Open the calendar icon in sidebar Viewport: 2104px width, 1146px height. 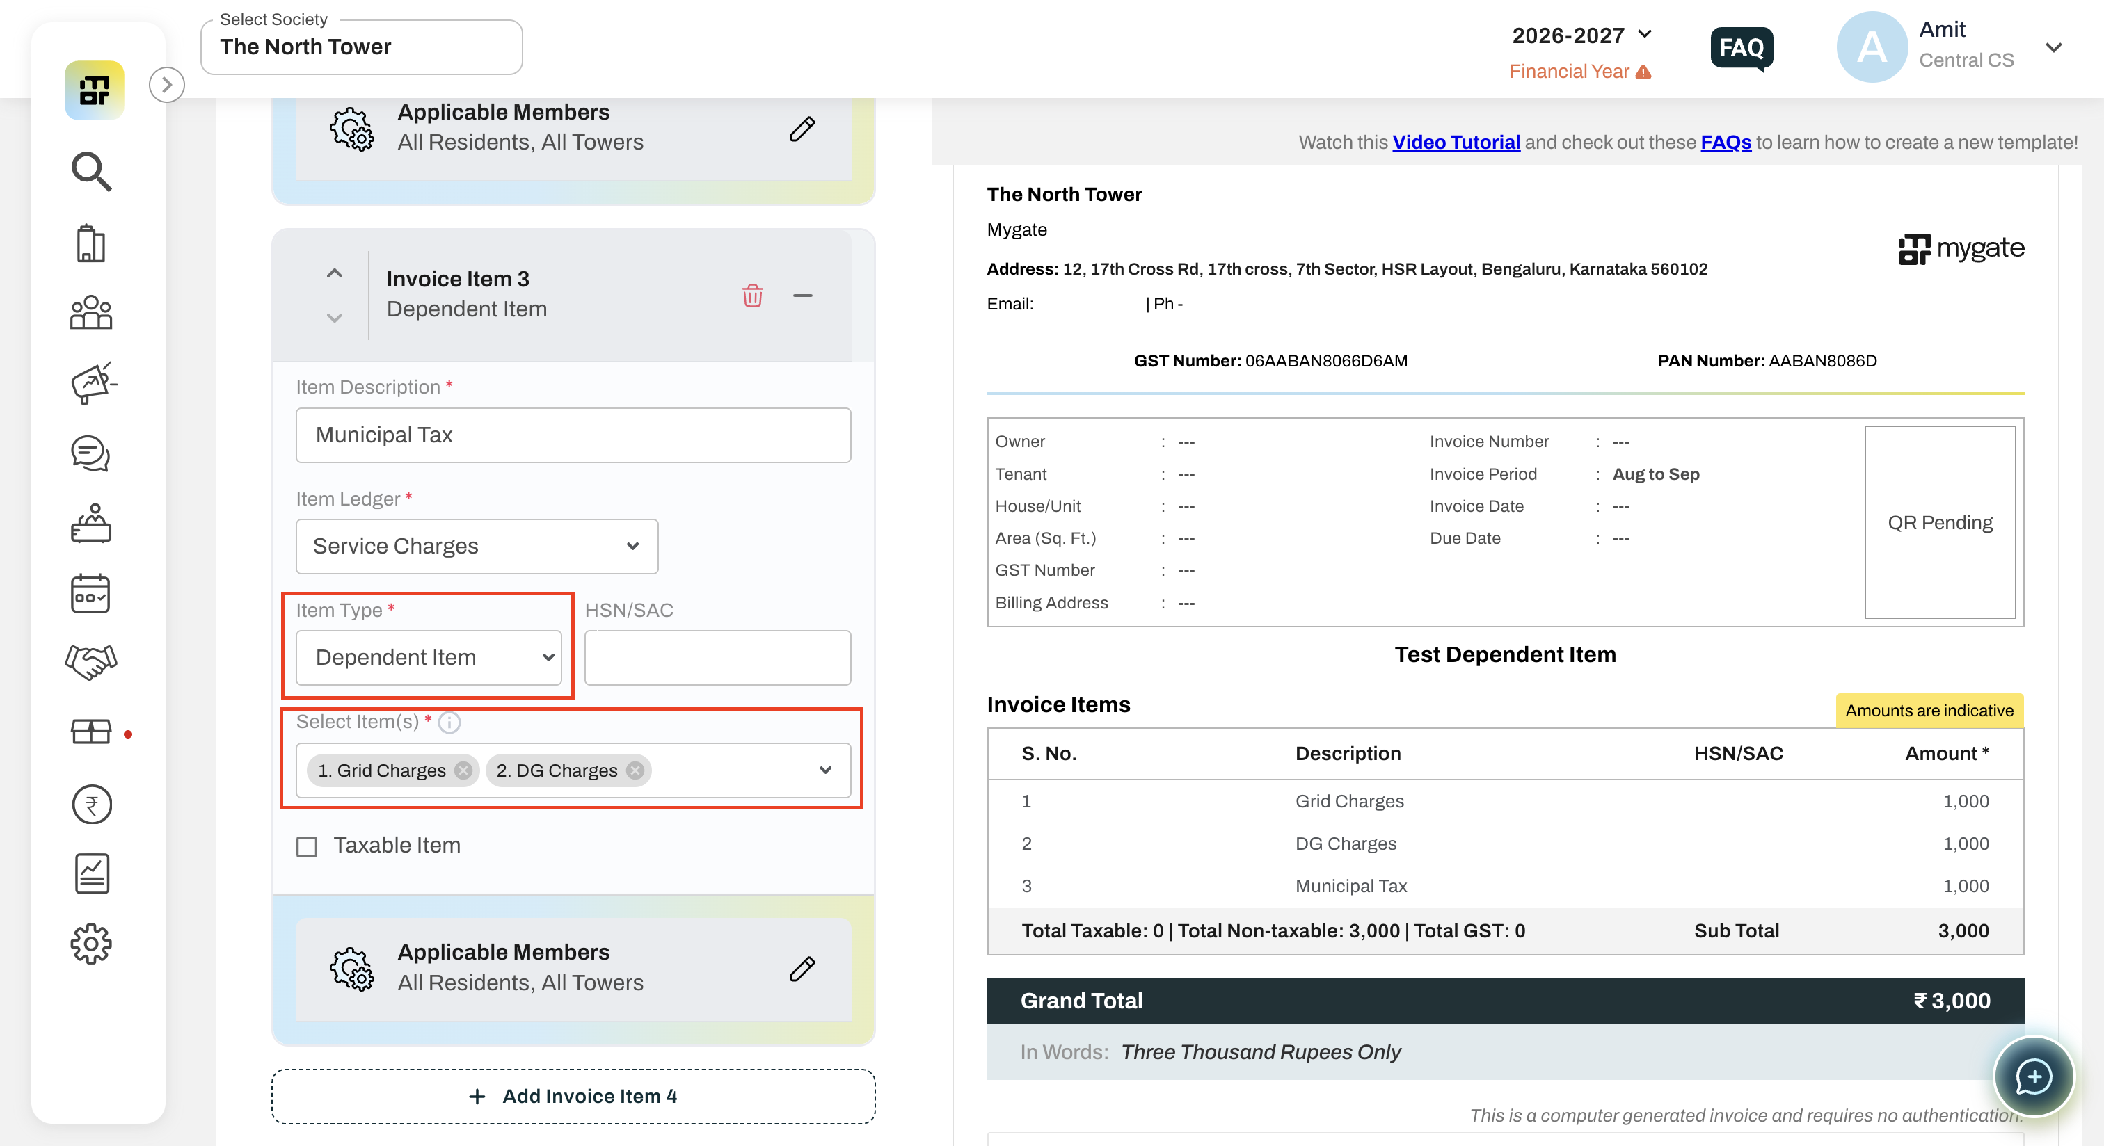(x=90, y=593)
